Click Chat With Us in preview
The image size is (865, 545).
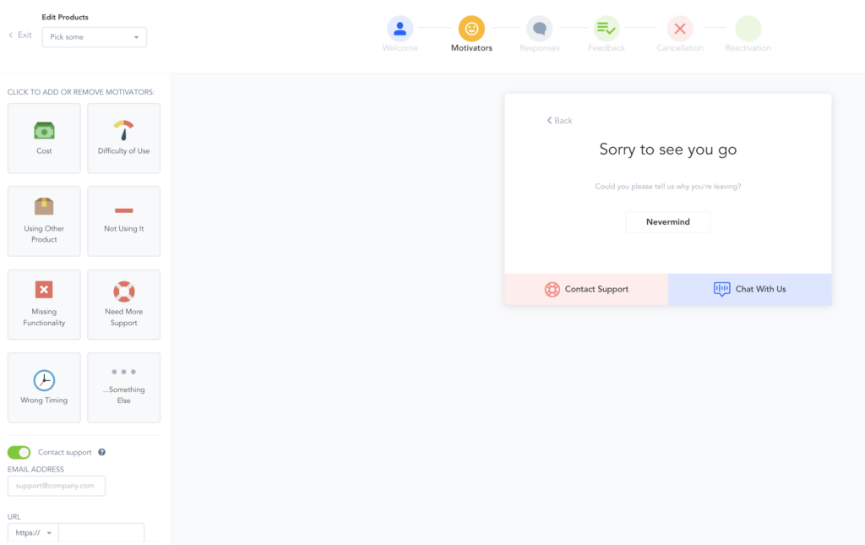pyautogui.click(x=750, y=289)
